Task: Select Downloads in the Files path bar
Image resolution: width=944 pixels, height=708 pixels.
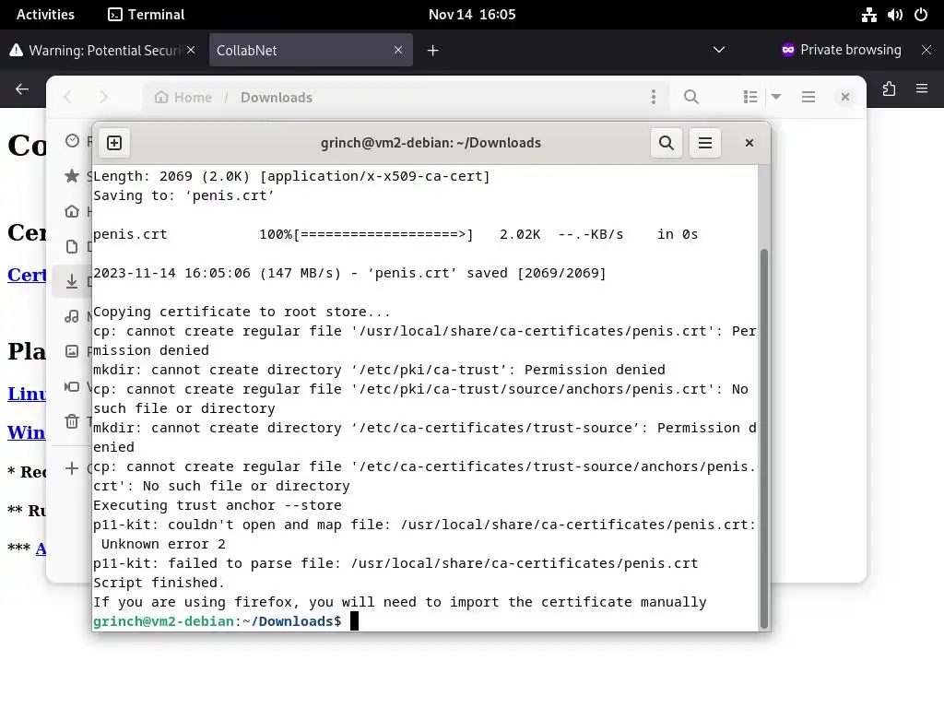Action: tap(277, 97)
